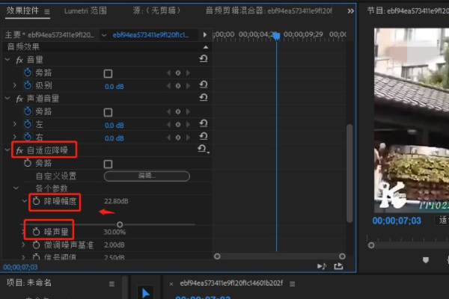The height and width of the screenshot is (299, 449).
Task: Click the 右 channel 0.0 dB value
Action: click(x=114, y=138)
